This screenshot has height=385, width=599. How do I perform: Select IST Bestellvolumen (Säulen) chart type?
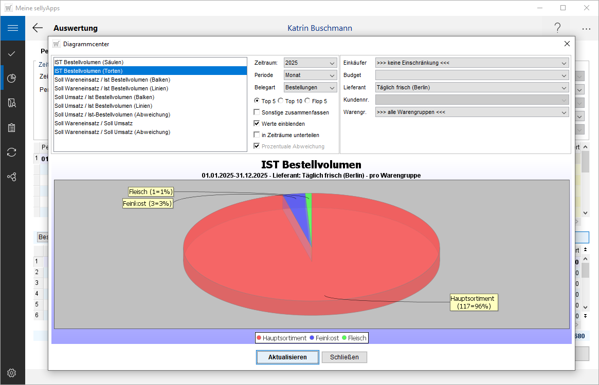click(x=89, y=62)
